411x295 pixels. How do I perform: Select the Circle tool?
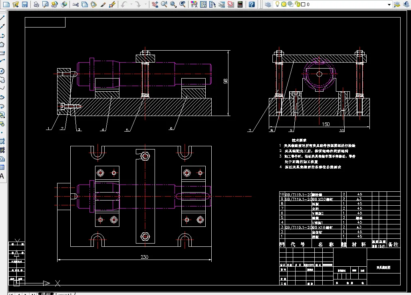point(2,71)
